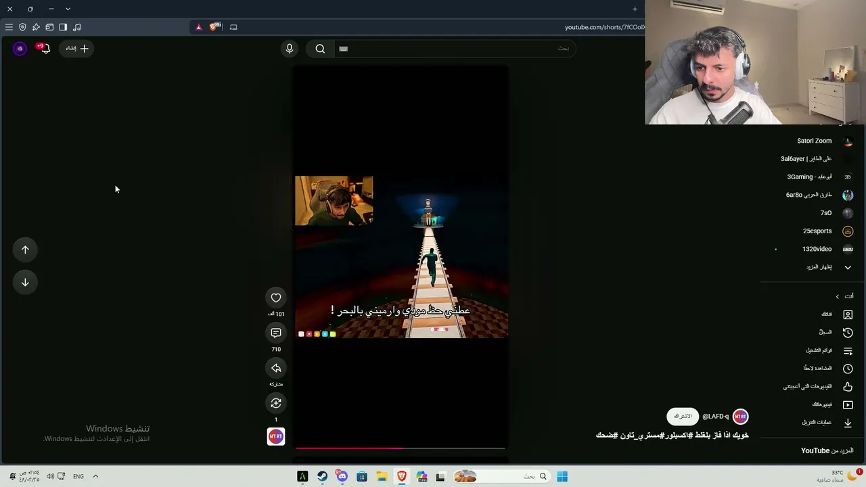Open Discord from the taskbar
Image resolution: width=866 pixels, height=487 pixels.
(342, 476)
